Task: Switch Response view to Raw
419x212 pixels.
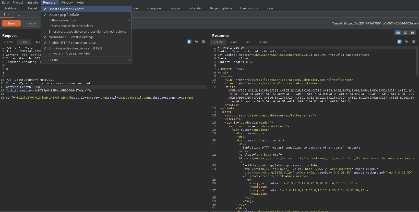Action: 233,42
